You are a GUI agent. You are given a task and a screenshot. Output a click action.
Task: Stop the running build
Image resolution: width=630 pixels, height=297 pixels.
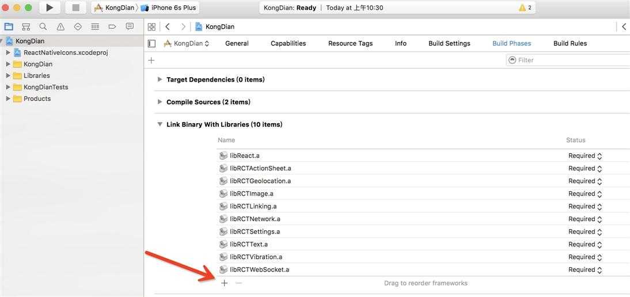click(x=76, y=7)
